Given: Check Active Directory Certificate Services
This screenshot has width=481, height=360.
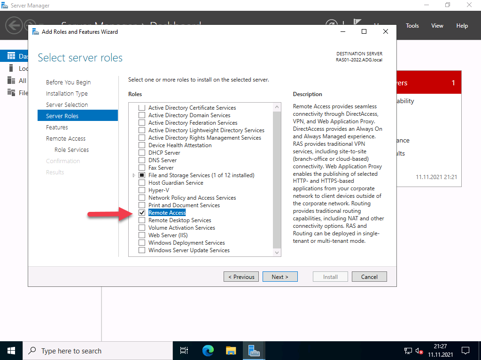Looking at the screenshot, I should pos(142,108).
